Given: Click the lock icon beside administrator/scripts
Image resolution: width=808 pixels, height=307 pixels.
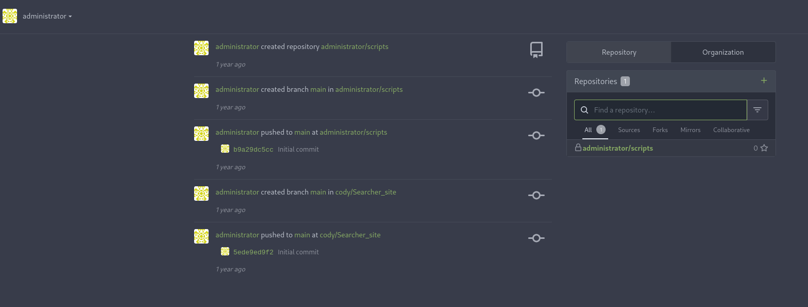Looking at the screenshot, I should click(x=578, y=148).
